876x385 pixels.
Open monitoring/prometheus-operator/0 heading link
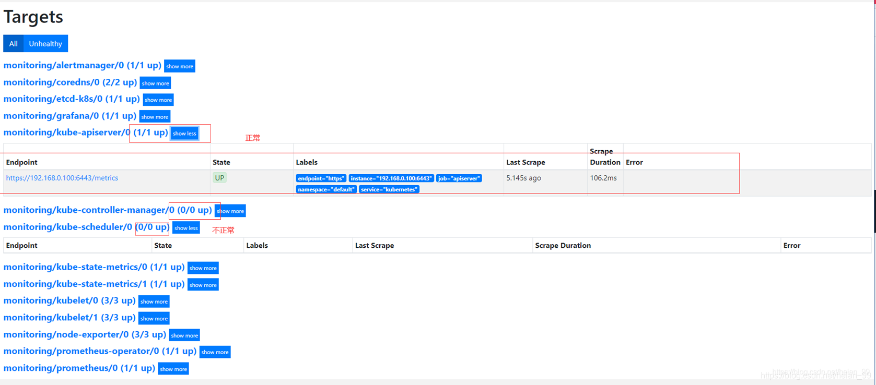coord(100,351)
